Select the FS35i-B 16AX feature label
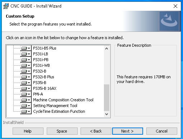Image resolution: width=183 pixels, height=139 pixels. pyautogui.click(x=45, y=88)
